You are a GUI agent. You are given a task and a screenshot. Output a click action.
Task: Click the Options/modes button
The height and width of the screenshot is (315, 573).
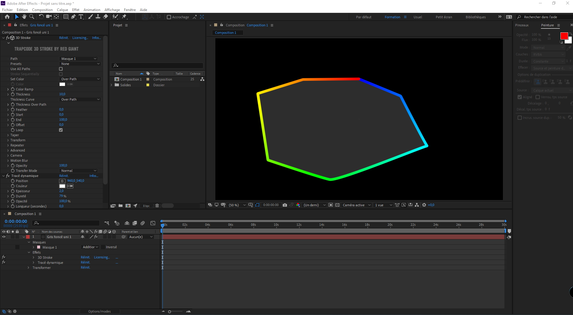tap(99, 311)
